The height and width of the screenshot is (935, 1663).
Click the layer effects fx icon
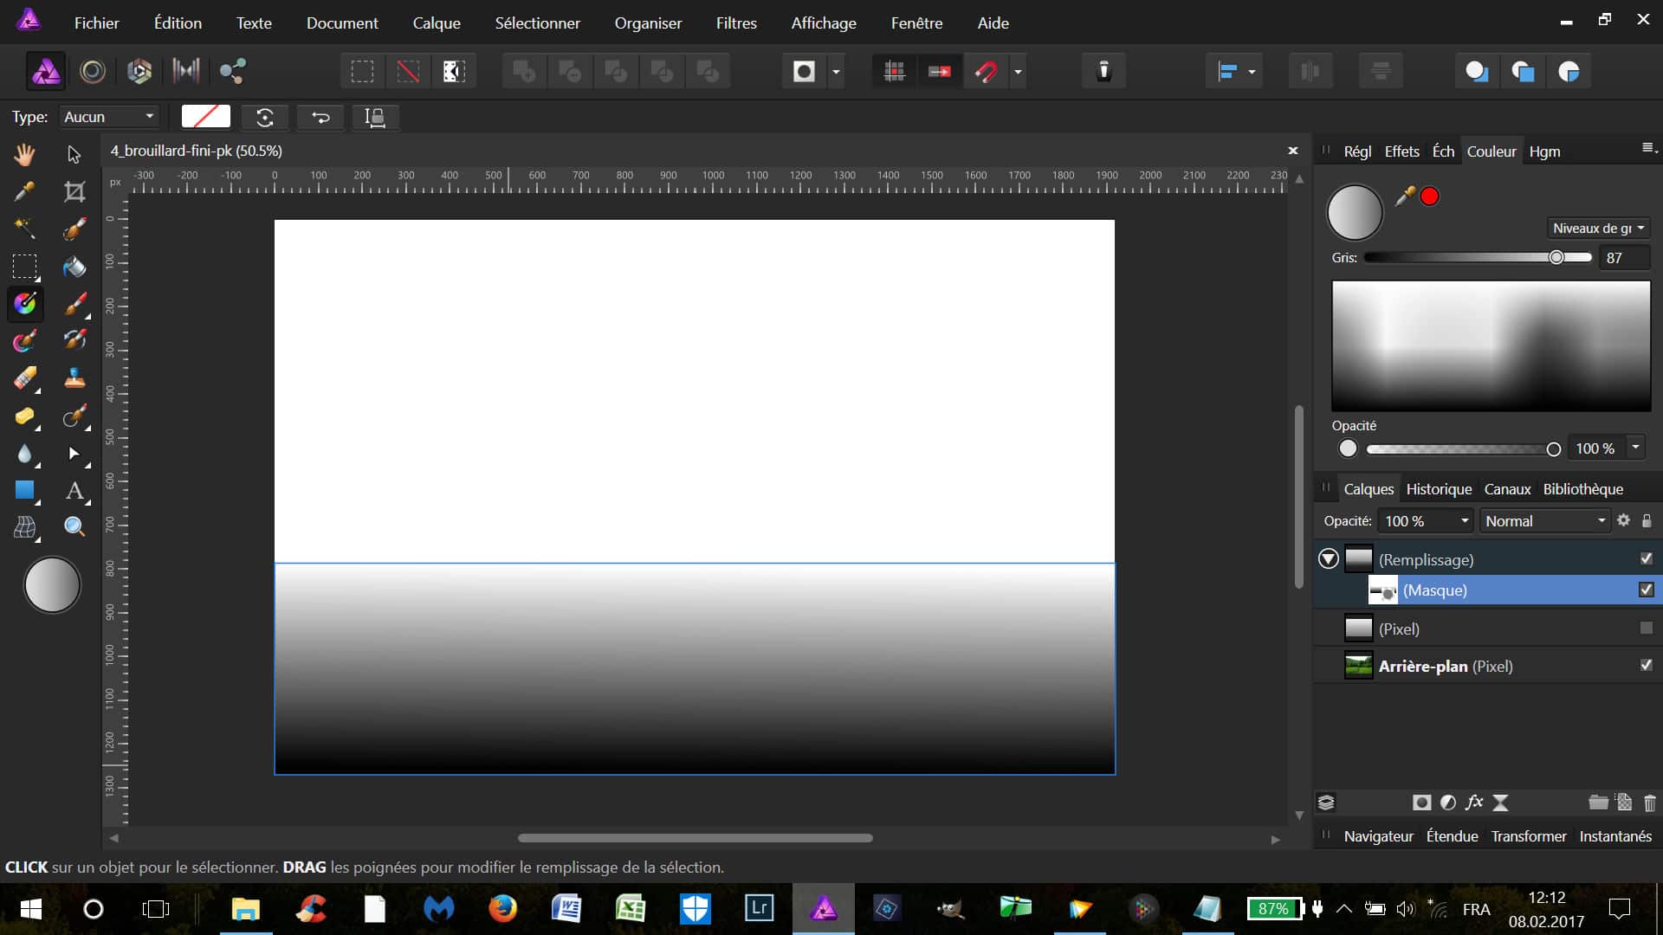tap(1473, 803)
